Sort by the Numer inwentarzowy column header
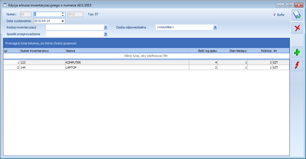 tap(42, 51)
